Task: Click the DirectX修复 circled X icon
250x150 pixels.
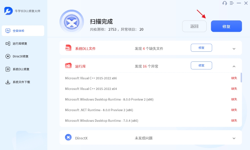Action: [8, 56]
